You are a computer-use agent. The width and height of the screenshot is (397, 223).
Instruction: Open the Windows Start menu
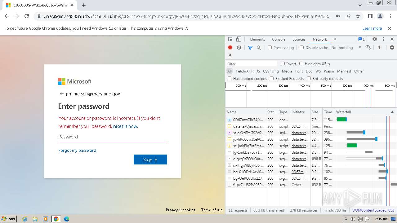[x=9, y=219]
